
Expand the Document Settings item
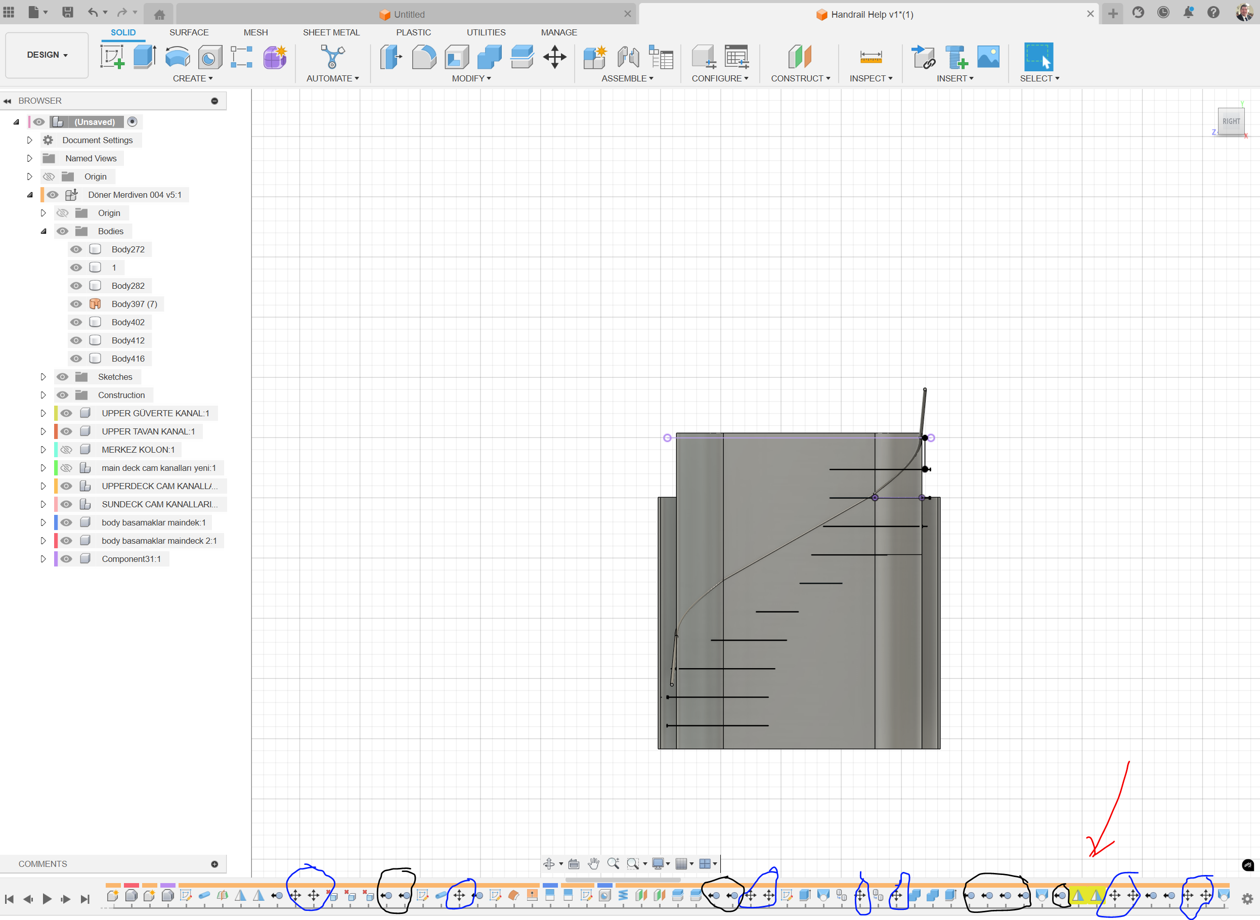pyautogui.click(x=29, y=140)
